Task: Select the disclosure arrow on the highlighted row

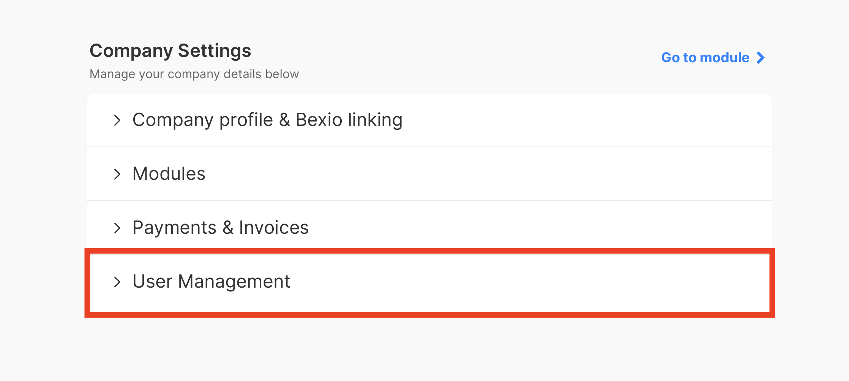Action: [117, 282]
